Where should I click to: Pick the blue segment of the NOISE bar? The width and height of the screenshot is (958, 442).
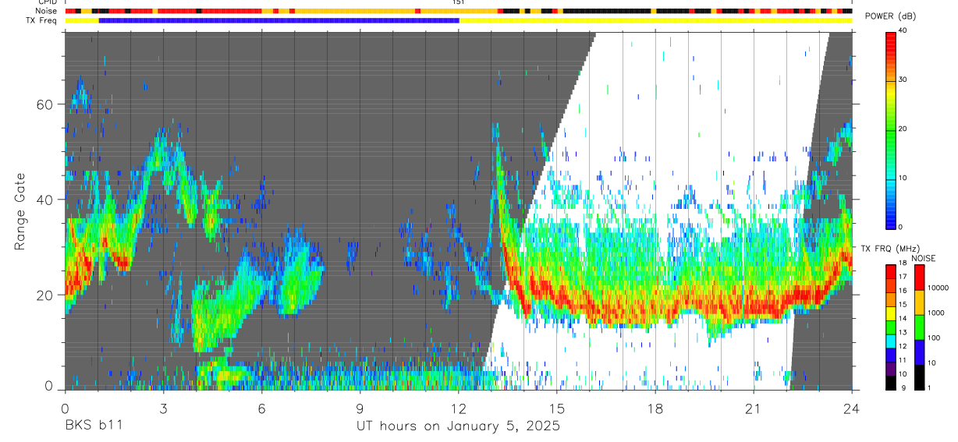[919, 352]
